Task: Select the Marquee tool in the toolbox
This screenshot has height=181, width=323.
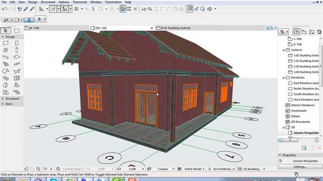Action: (x=17, y=31)
